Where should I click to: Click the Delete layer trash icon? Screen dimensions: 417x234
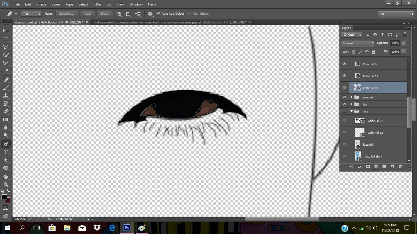pyautogui.click(x=401, y=166)
